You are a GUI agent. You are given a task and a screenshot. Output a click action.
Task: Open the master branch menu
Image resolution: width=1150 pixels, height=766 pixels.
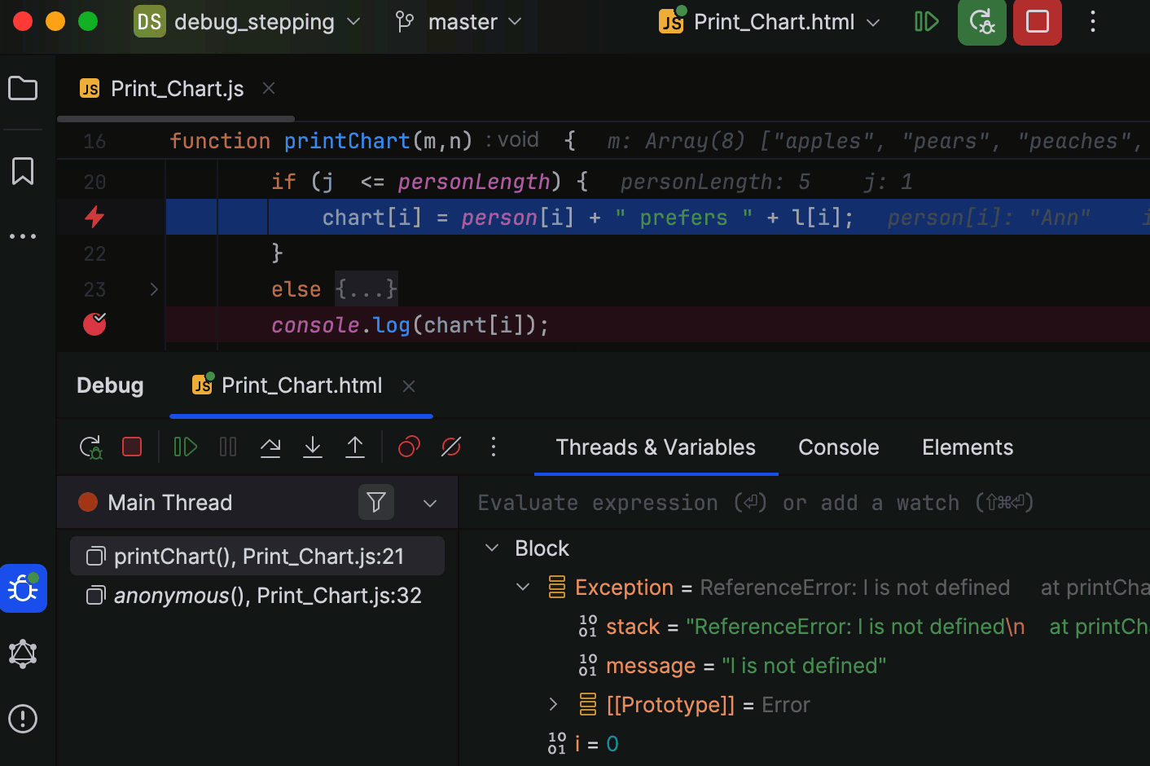(459, 22)
